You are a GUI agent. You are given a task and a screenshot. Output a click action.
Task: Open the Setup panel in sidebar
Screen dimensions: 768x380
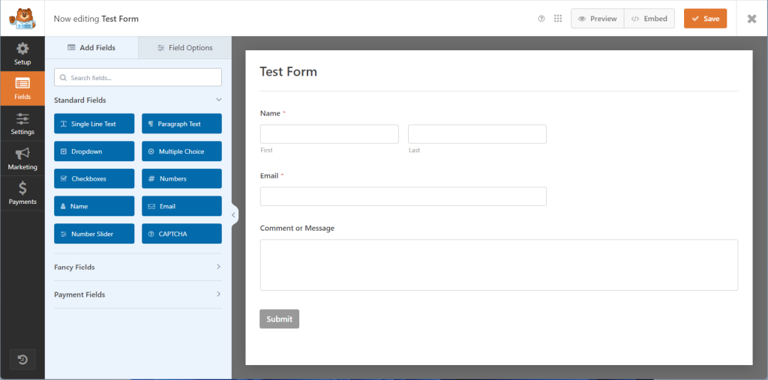[x=22, y=54]
